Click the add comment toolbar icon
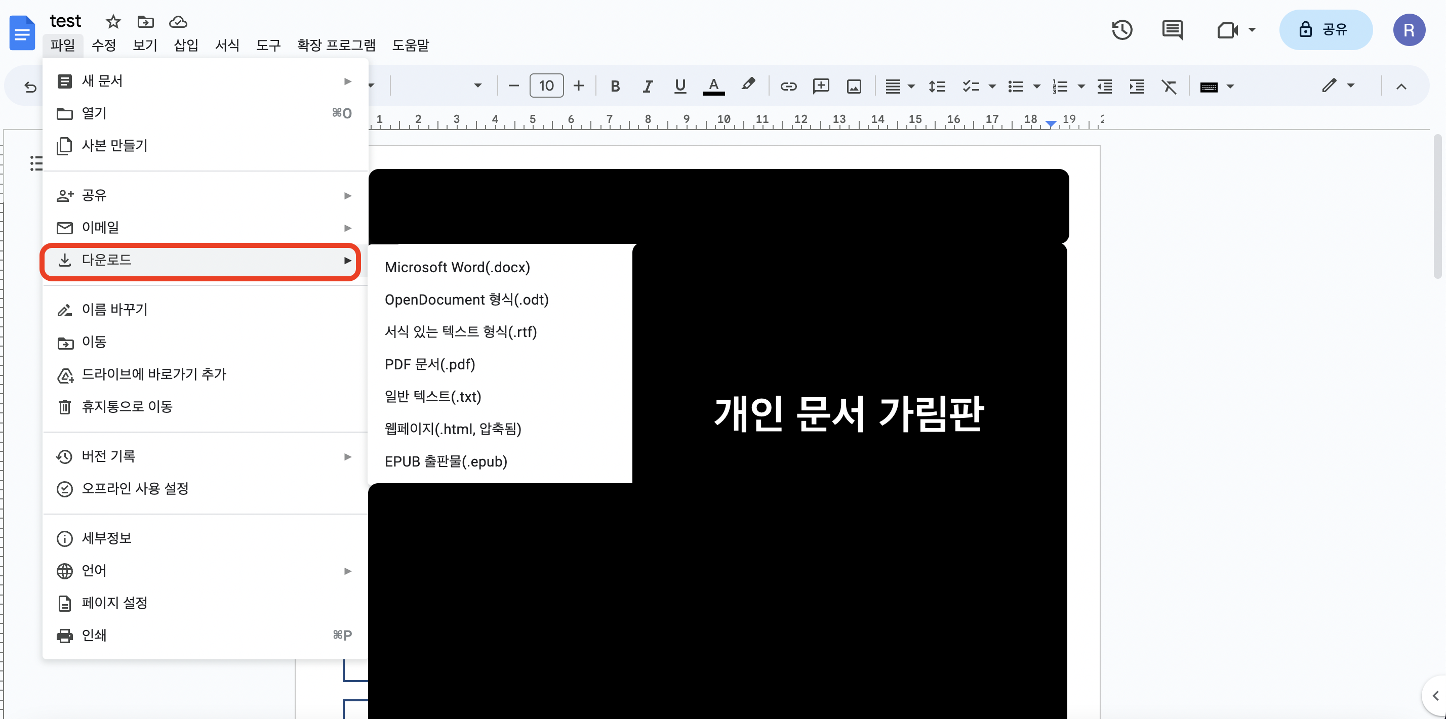This screenshot has width=1446, height=719. click(821, 87)
